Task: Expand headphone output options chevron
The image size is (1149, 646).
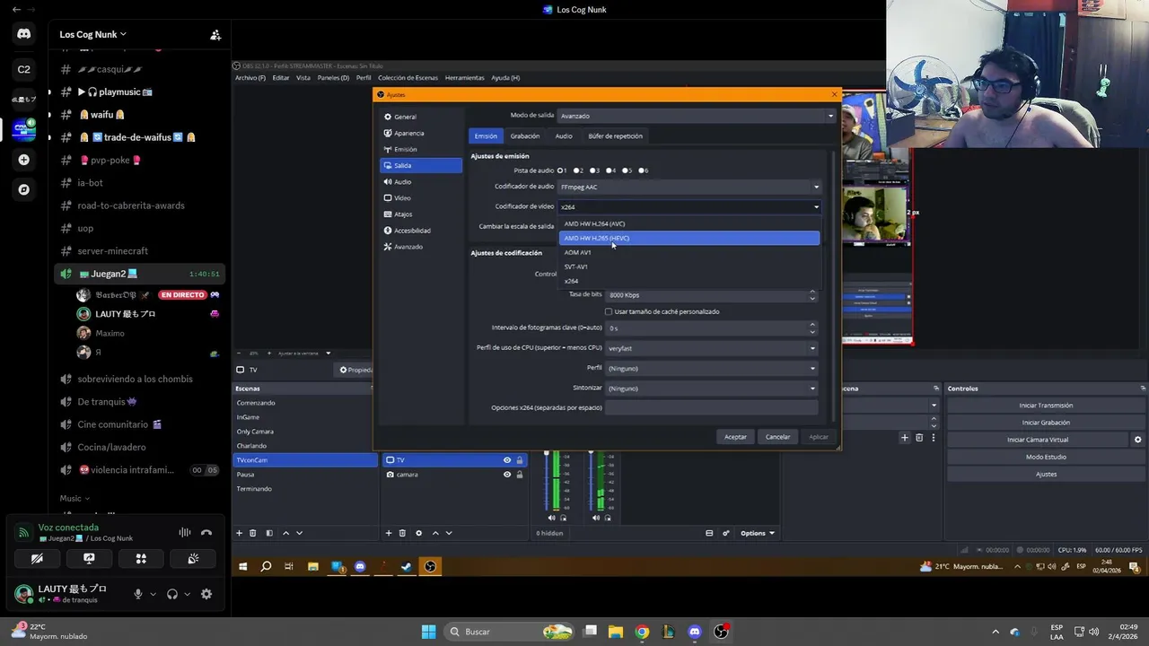Action: tap(188, 594)
